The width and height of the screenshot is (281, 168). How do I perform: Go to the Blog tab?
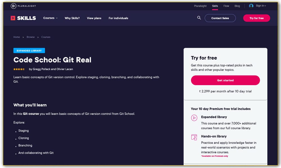[237, 6]
